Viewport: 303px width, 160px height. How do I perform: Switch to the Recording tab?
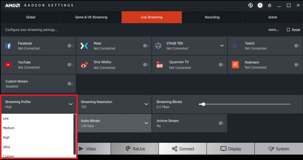(212, 17)
